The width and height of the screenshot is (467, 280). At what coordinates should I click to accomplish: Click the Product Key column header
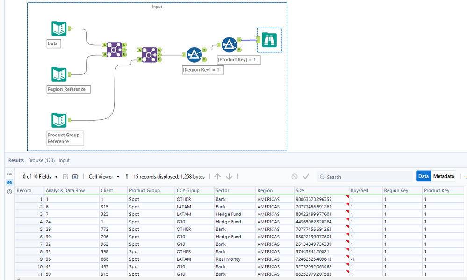(x=443, y=190)
